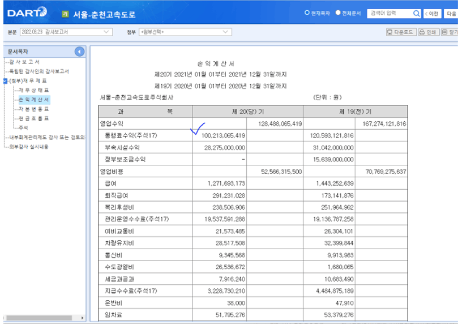The image size is (458, 324).
Task: Open the 본문 document dropdown
Action: point(66,32)
